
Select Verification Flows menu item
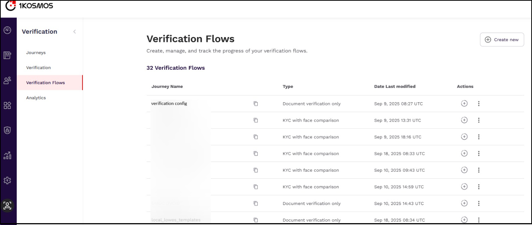[45, 83]
